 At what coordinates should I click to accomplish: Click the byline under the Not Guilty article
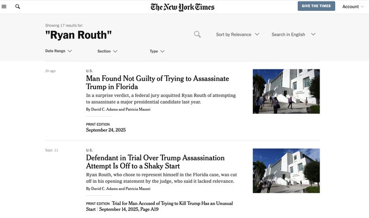coord(118,110)
